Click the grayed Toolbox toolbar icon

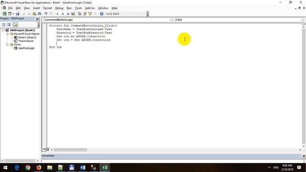click(x=95, y=14)
